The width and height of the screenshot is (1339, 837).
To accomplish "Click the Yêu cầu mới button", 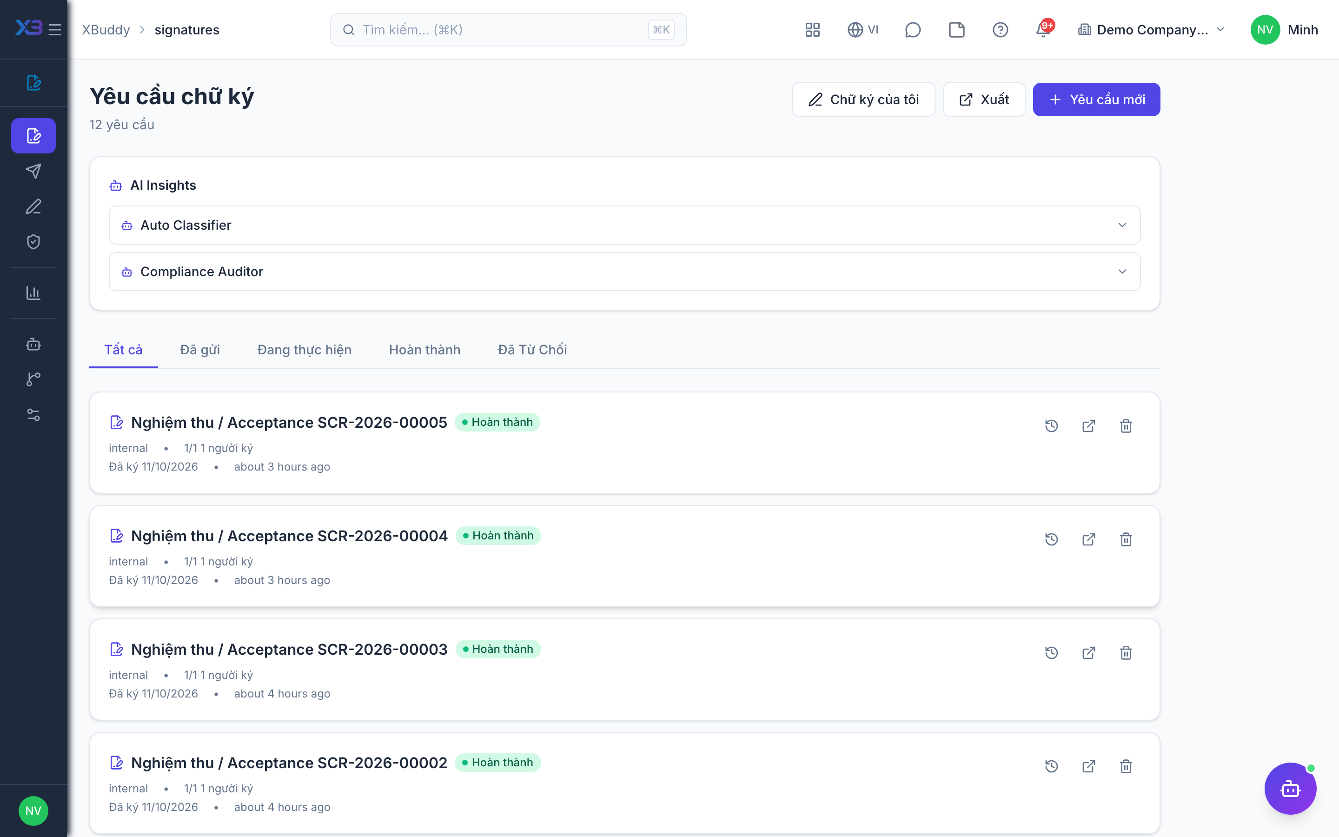I will 1096,99.
